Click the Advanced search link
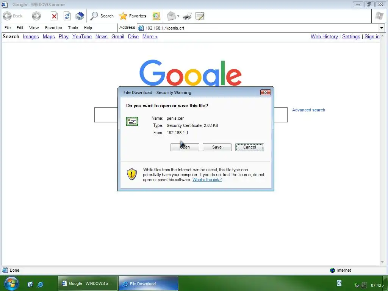Image resolution: width=388 pixels, height=291 pixels. 308,110
